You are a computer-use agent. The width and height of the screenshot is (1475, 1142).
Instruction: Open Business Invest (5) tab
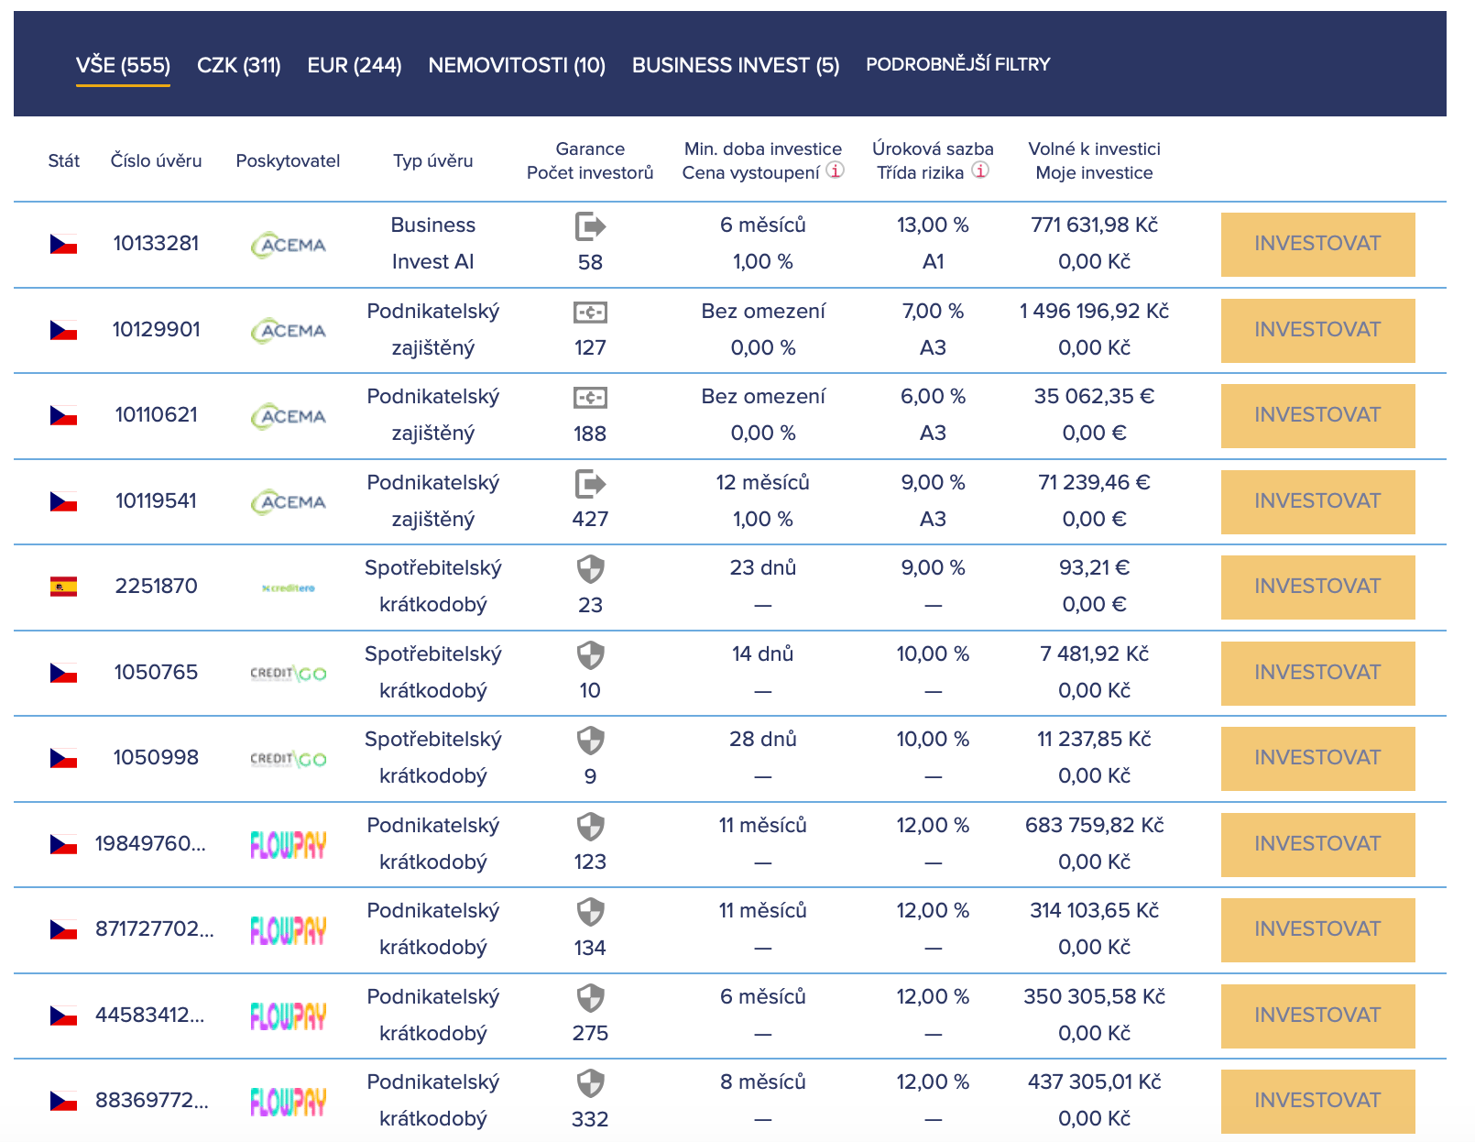736,65
